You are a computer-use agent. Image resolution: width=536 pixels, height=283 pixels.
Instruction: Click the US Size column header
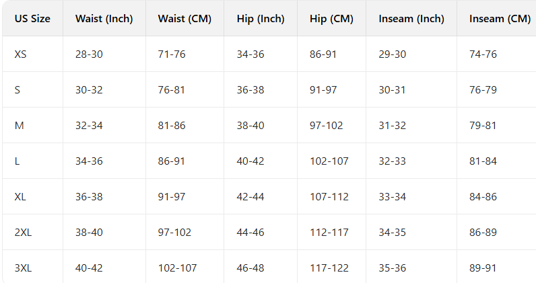coord(32,19)
